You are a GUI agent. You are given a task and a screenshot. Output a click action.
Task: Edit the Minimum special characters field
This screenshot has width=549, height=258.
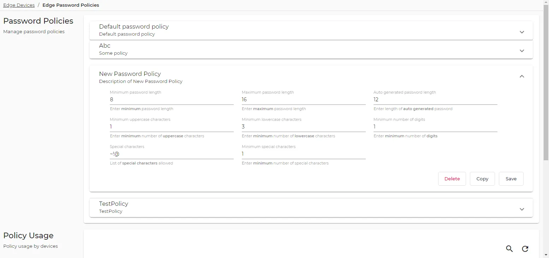click(304, 154)
